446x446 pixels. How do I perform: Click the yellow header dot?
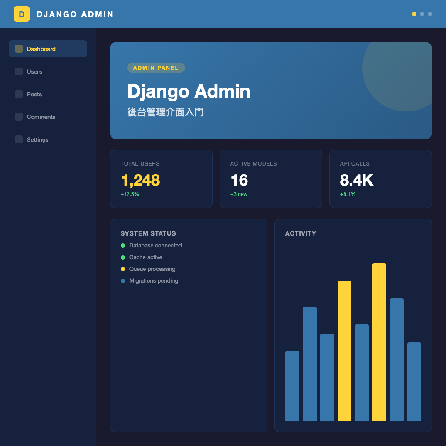point(414,14)
